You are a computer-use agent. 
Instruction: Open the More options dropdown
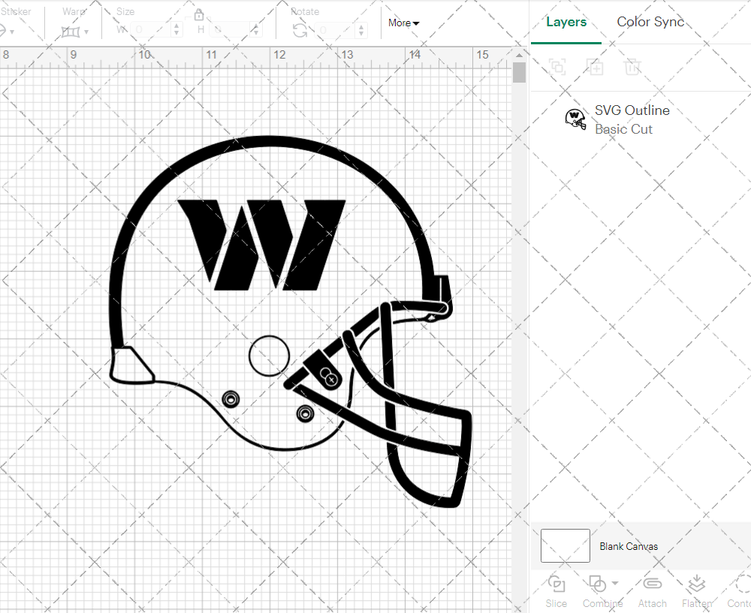coord(403,23)
